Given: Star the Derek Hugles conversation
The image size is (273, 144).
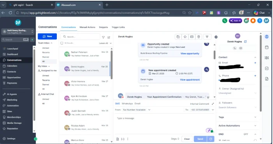Looking at the screenshot, I should [185, 37].
